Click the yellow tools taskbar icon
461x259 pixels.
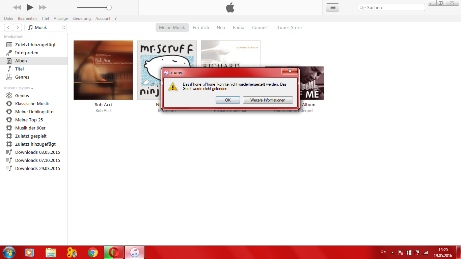(72, 252)
